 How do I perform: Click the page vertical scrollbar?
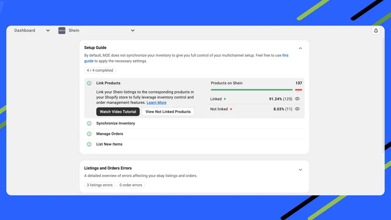pyautogui.click(x=383, y=96)
